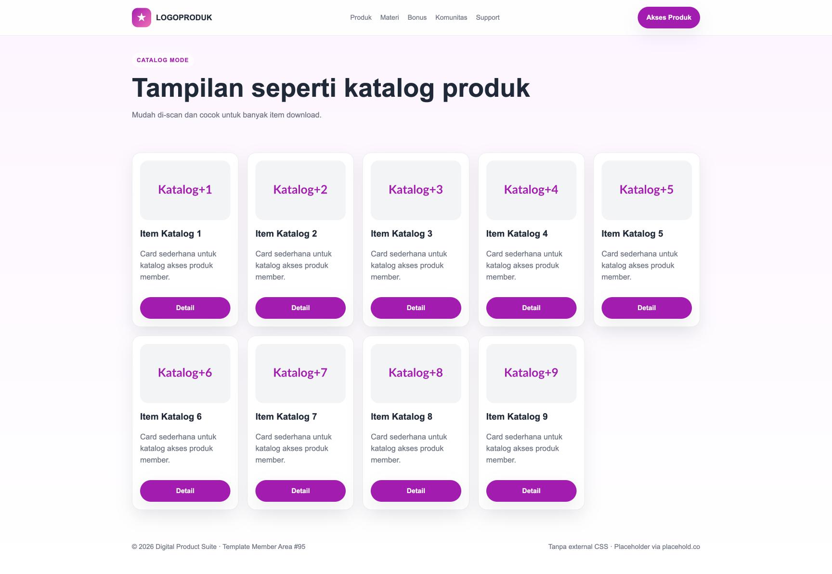Go to the Materi nav link
The image size is (832, 574).
pyautogui.click(x=390, y=18)
